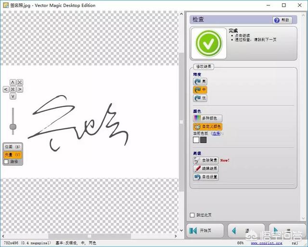Viewport: 308px width, 247px height.
Task: Go to 开始页 start page
Action: 205,231
